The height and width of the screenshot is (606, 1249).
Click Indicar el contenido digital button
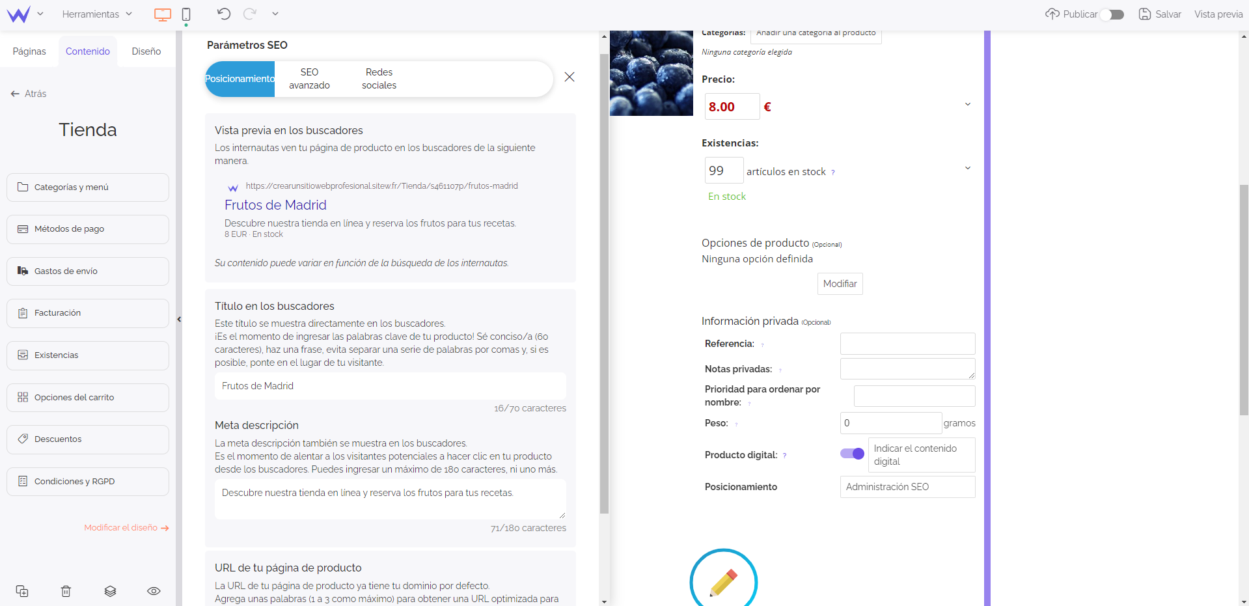[922, 455]
